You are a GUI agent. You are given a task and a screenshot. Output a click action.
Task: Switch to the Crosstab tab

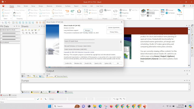coord(13,95)
